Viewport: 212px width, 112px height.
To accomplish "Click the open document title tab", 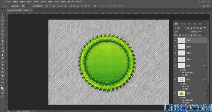I will coord(18,10).
